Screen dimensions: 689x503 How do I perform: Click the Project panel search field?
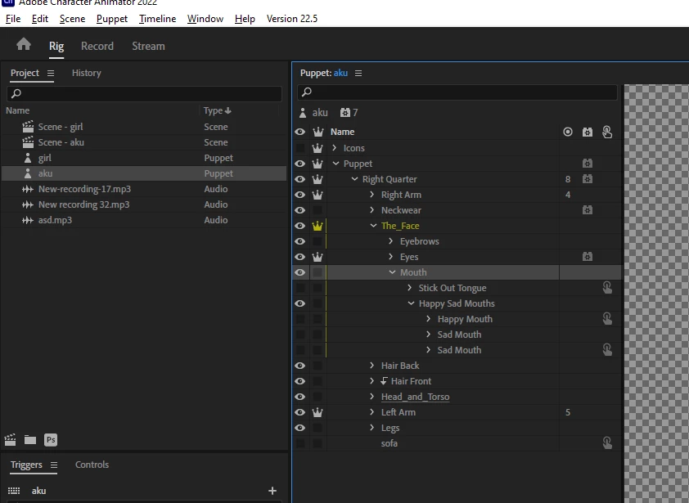144,93
